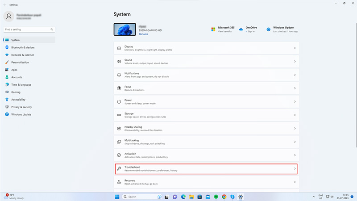Click the Gaming controller icon
The height and width of the screenshot is (201, 357).
pos(7,92)
